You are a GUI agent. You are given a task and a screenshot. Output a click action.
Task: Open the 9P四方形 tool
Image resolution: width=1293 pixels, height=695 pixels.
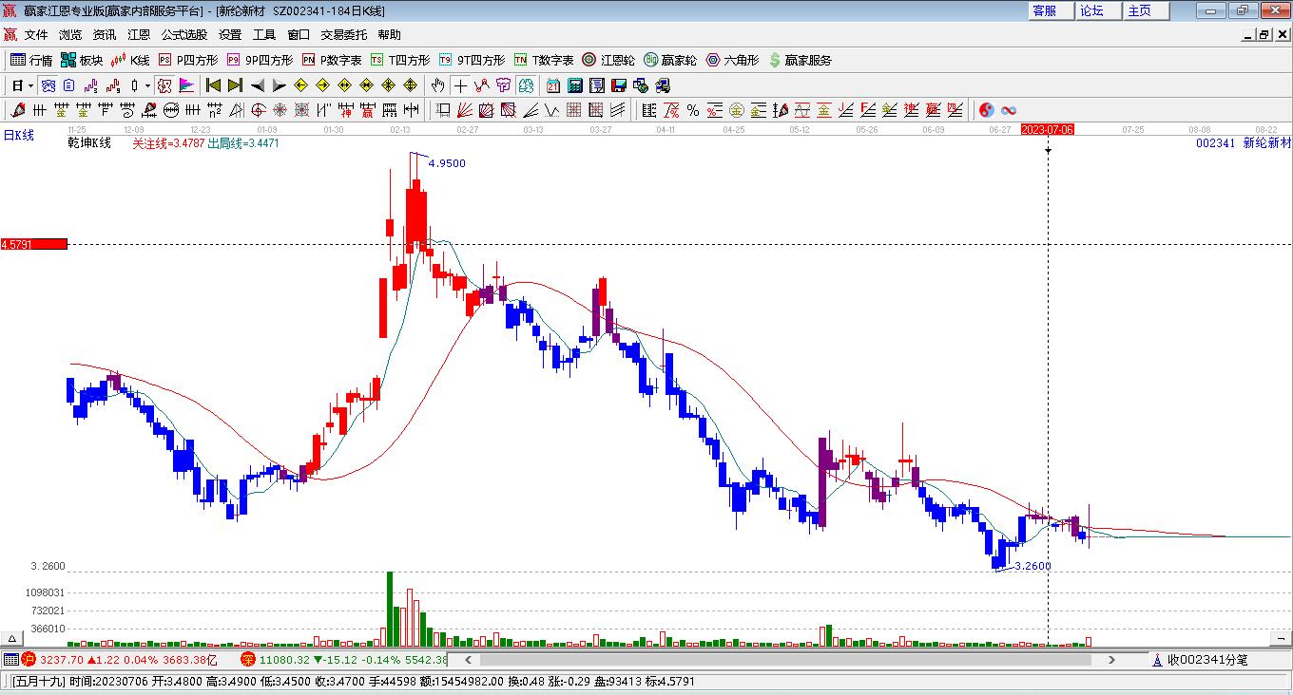(260, 60)
